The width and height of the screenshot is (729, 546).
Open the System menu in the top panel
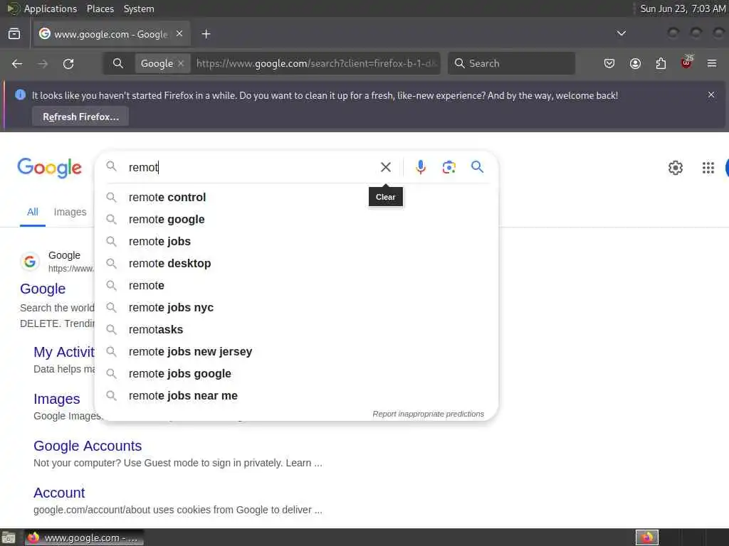click(x=139, y=9)
